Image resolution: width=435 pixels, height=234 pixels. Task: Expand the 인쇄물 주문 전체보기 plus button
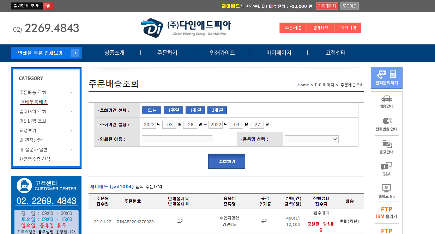[x=75, y=53]
